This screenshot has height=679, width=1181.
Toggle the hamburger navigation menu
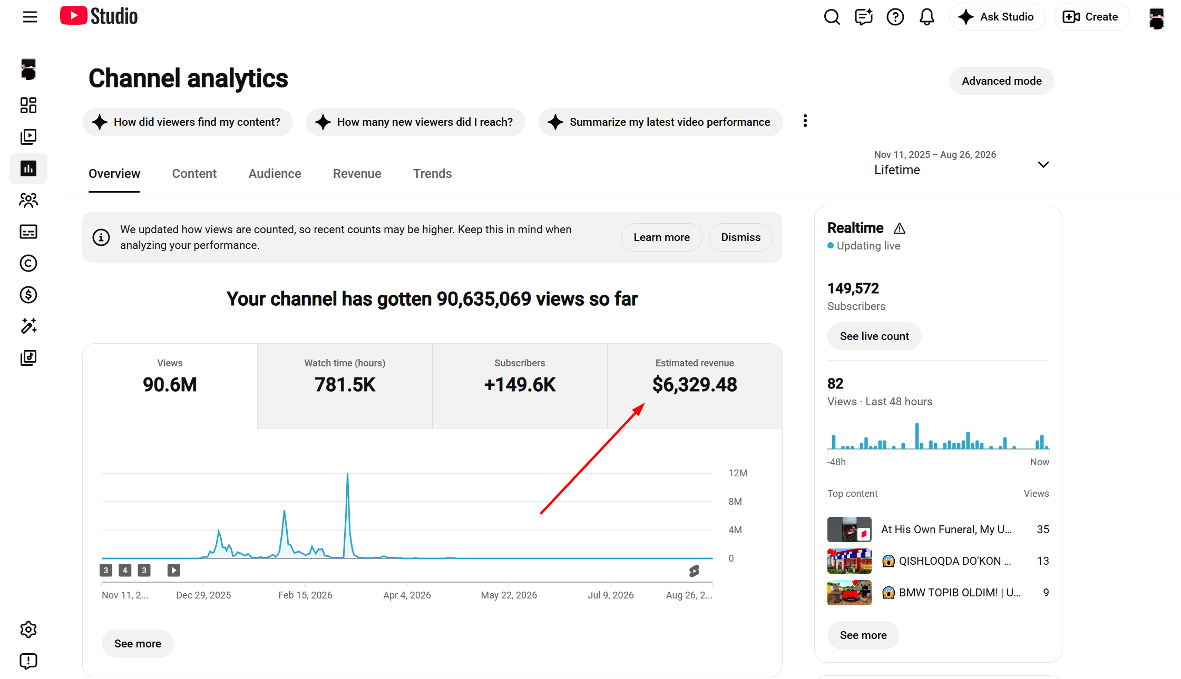point(30,17)
